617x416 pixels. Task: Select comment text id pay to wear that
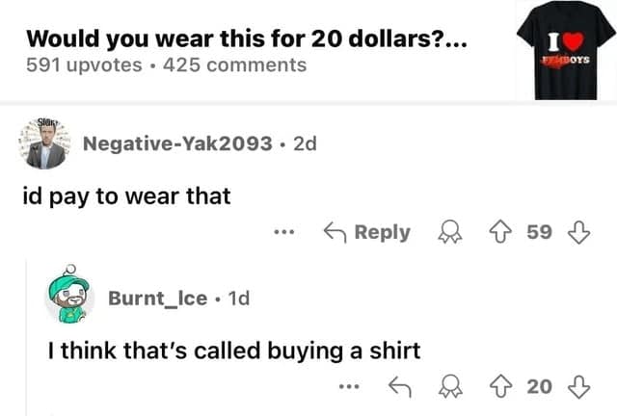point(126,195)
